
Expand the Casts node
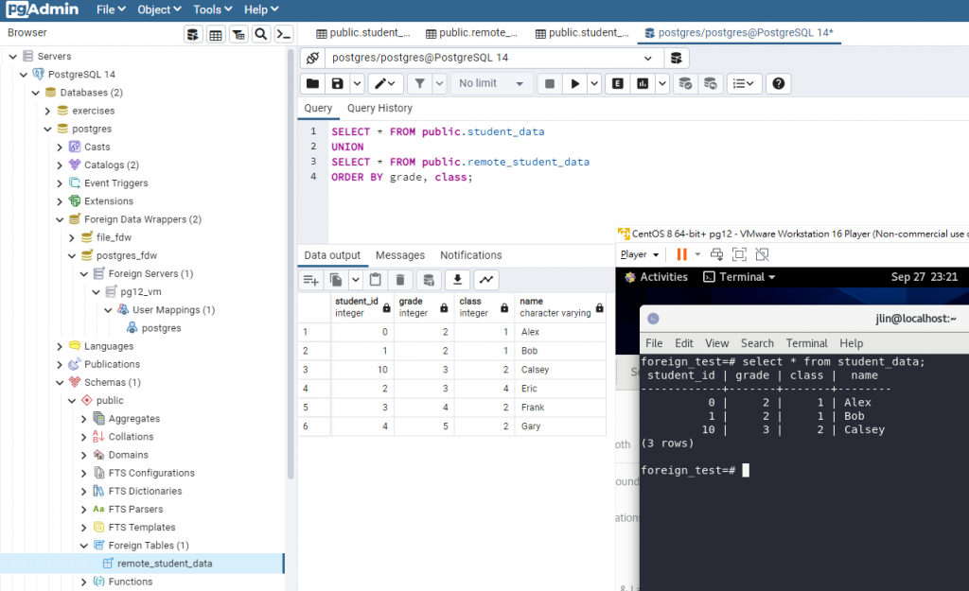click(x=60, y=147)
